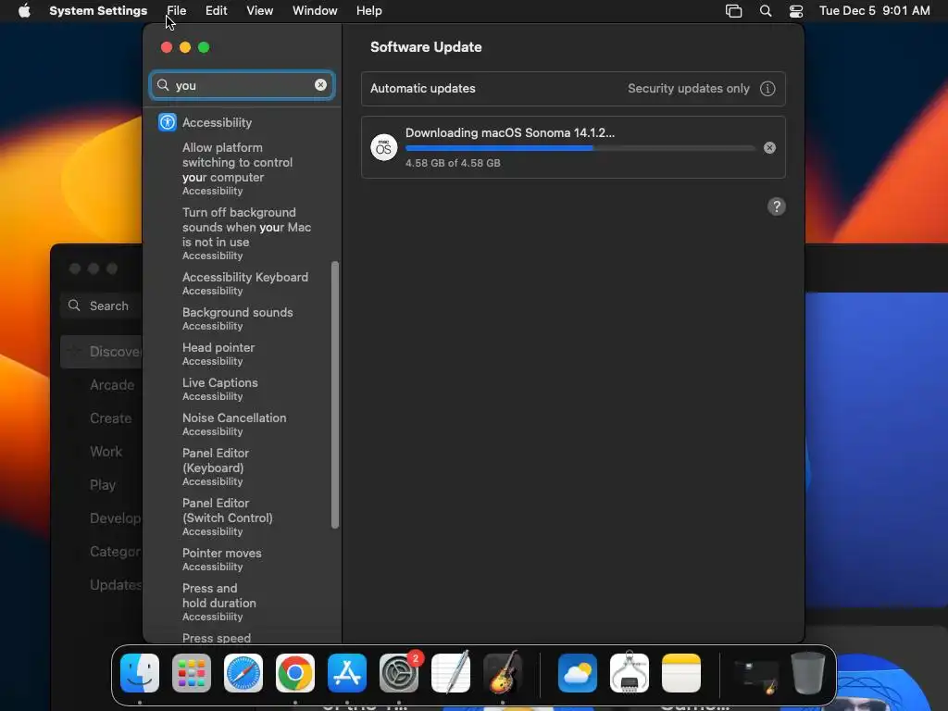Click the Search field in App Store window
Image resolution: width=948 pixels, height=711 pixels.
[x=101, y=306]
